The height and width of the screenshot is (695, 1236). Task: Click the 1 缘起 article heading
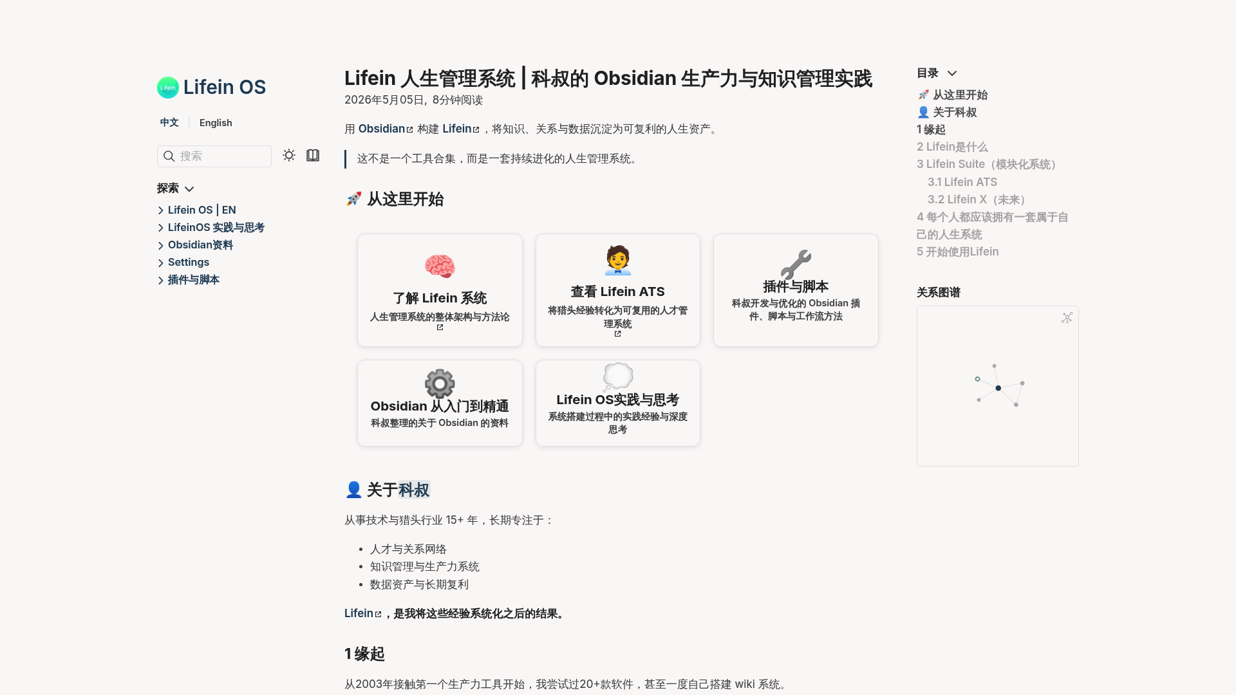click(364, 654)
